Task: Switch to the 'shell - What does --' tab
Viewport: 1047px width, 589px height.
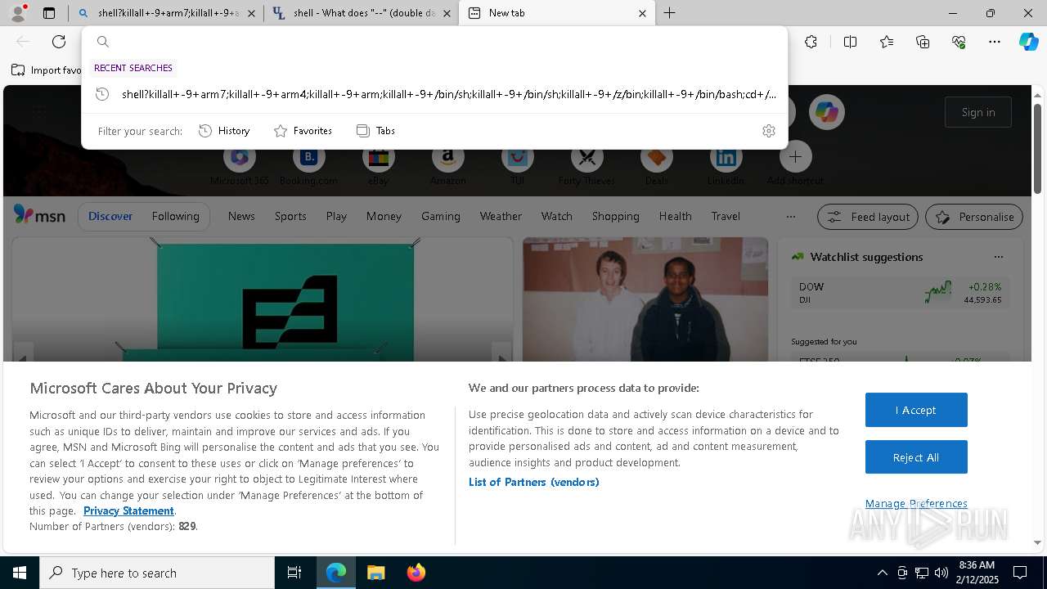Action: (x=362, y=13)
